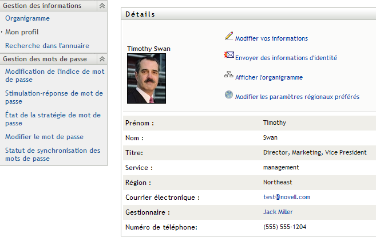Click the pencil icon for editing information
376x237 pixels.
click(x=229, y=37)
